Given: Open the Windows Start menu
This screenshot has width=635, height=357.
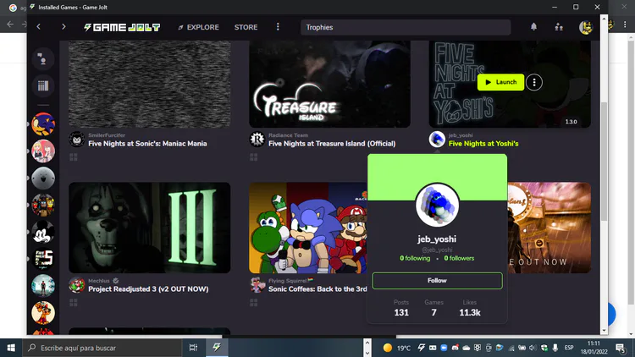Looking at the screenshot, I should click(x=11, y=348).
